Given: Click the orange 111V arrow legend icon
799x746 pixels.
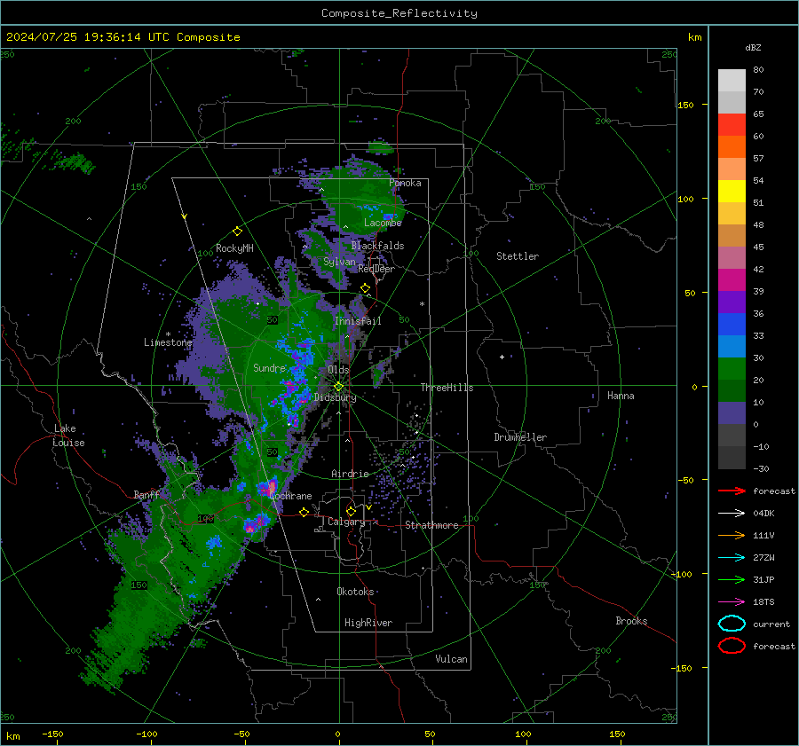Looking at the screenshot, I should 732,535.
